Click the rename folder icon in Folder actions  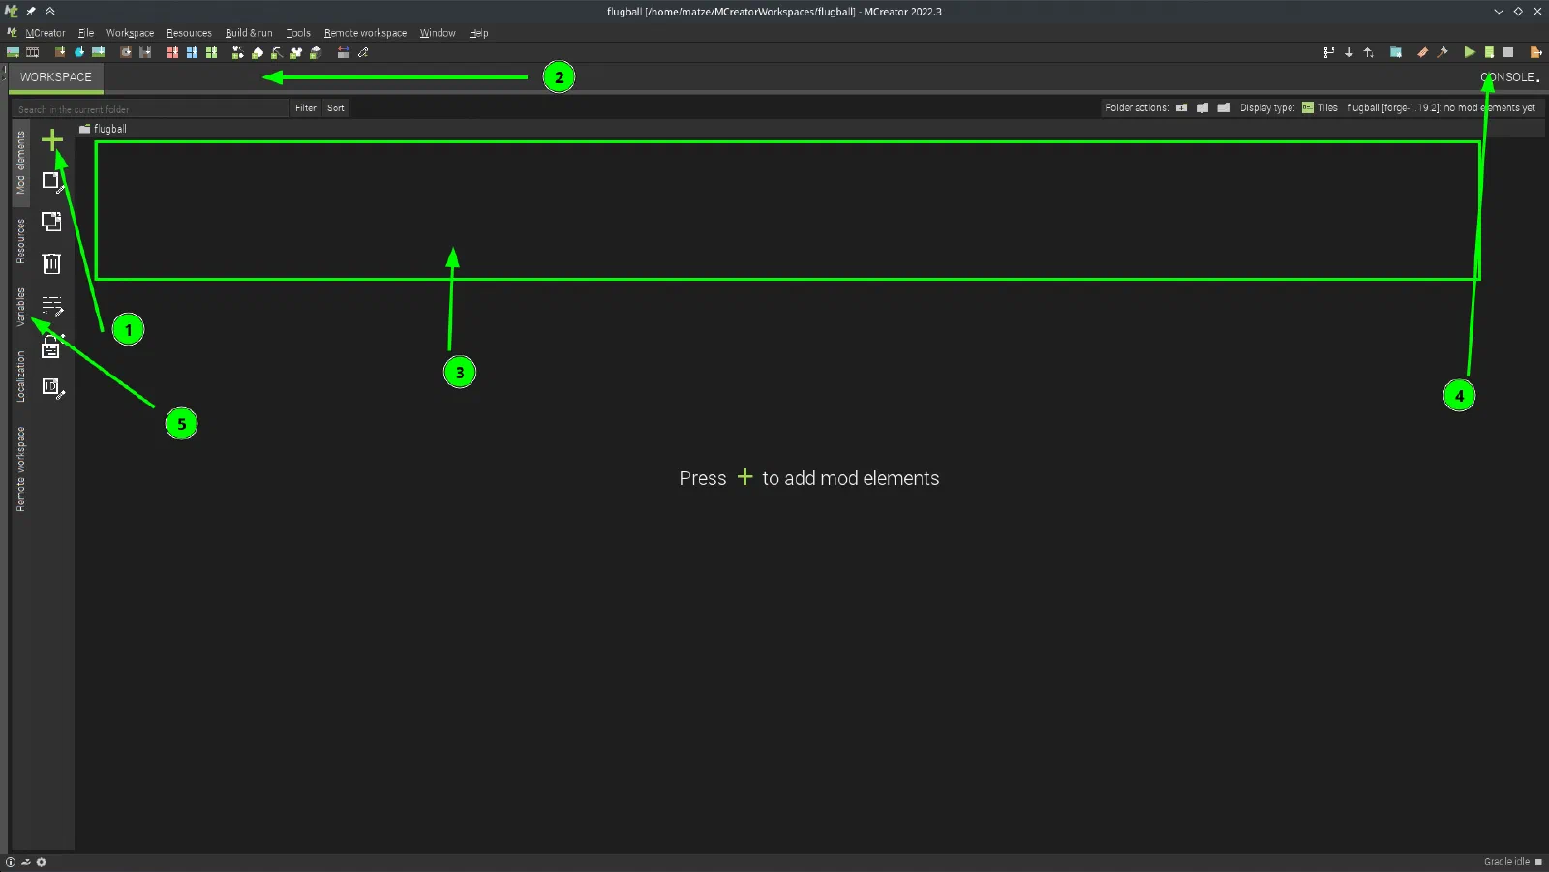[1202, 107]
